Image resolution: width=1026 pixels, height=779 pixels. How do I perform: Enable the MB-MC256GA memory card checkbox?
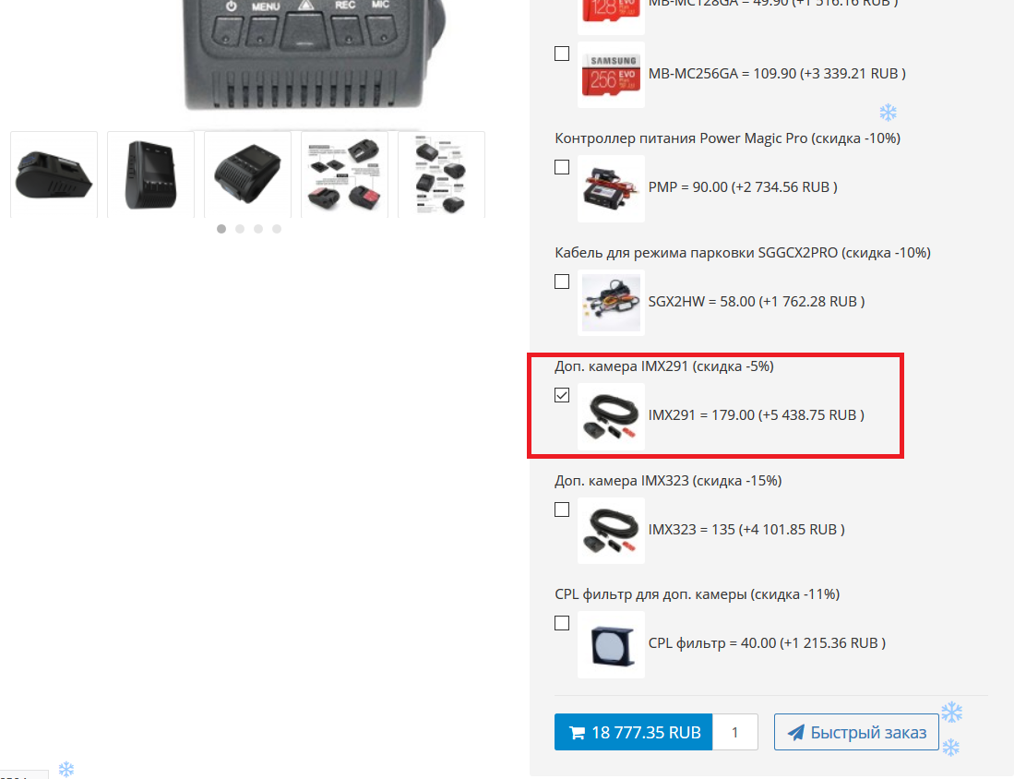561,54
